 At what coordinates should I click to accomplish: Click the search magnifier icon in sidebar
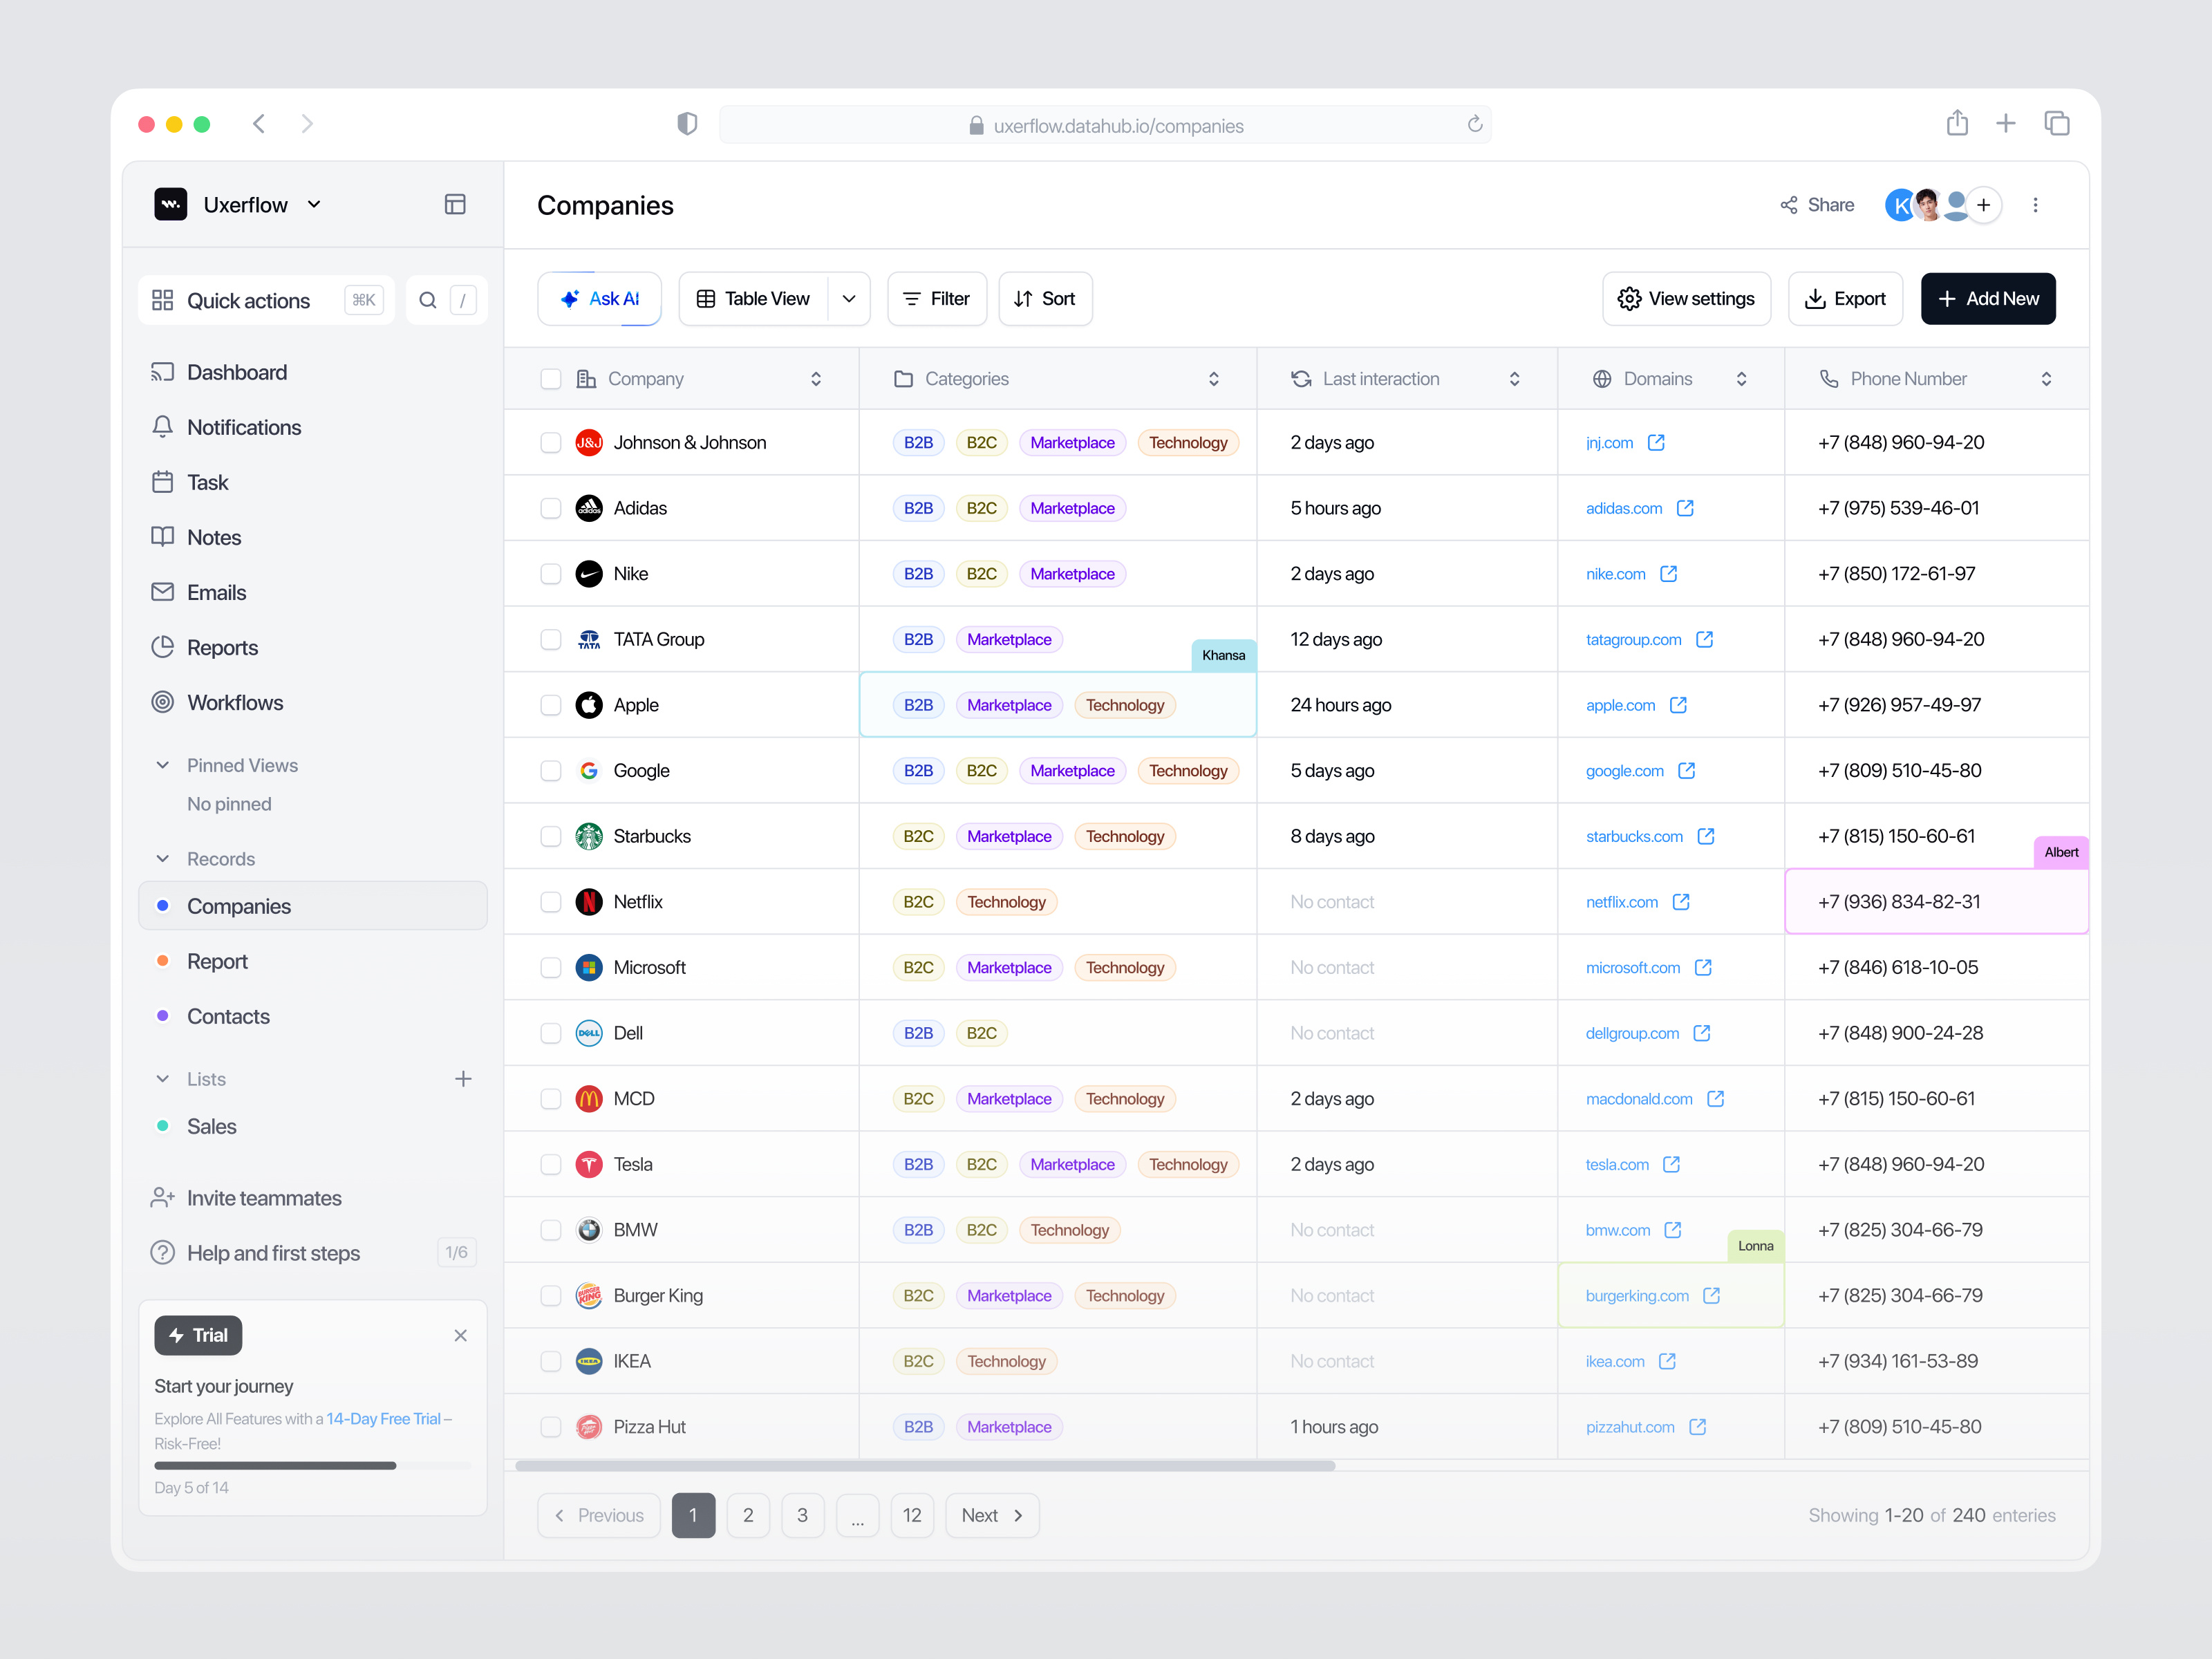[x=428, y=300]
